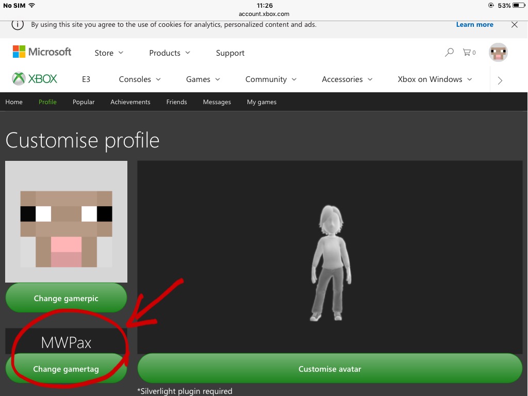Screen dimensions: 528x396
Task: Tap the account.xbox.com address bar
Action: click(264, 14)
